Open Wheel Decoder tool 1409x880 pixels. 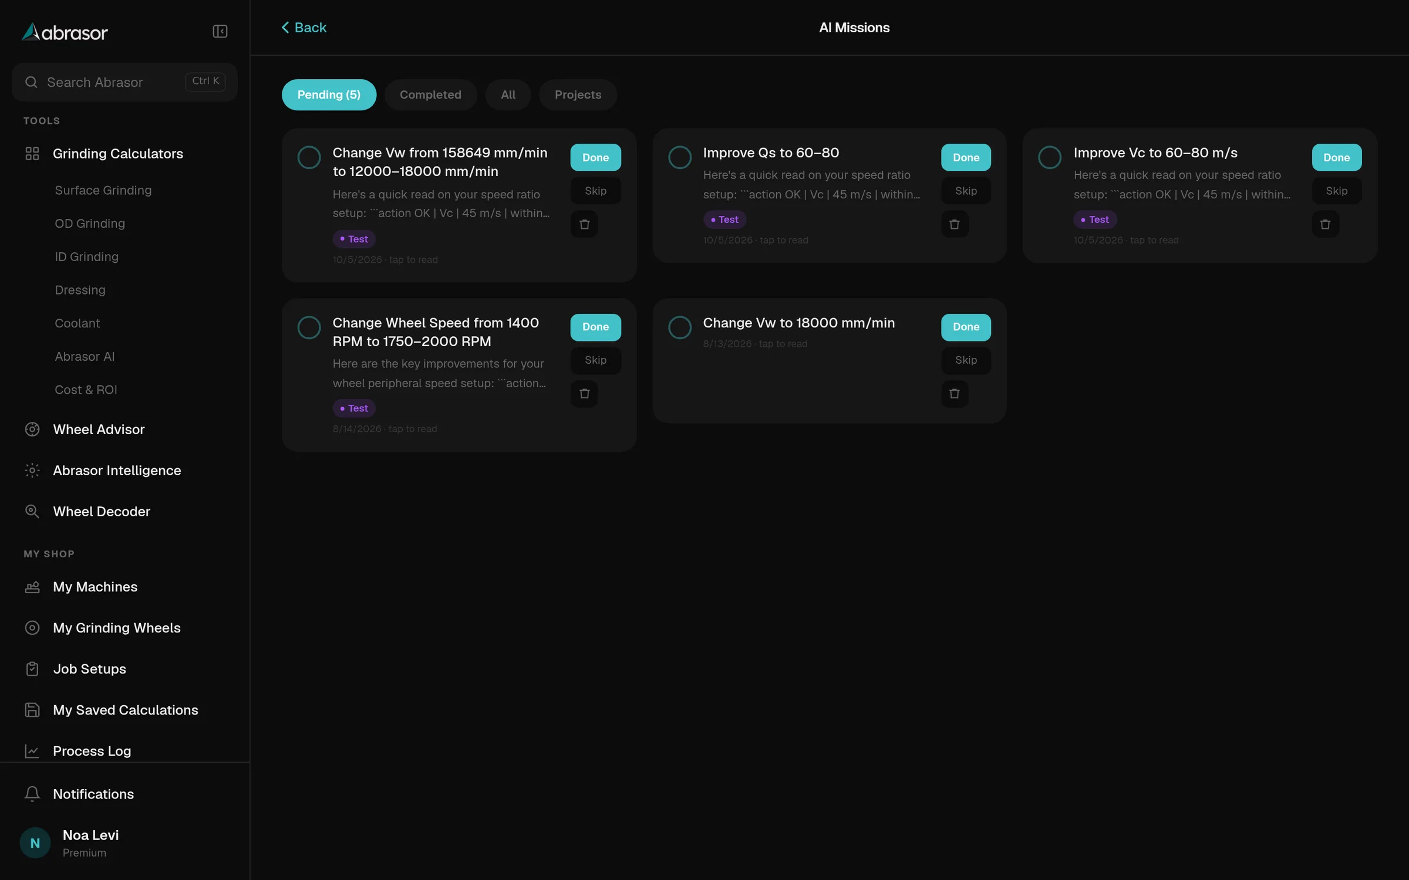[124, 512]
